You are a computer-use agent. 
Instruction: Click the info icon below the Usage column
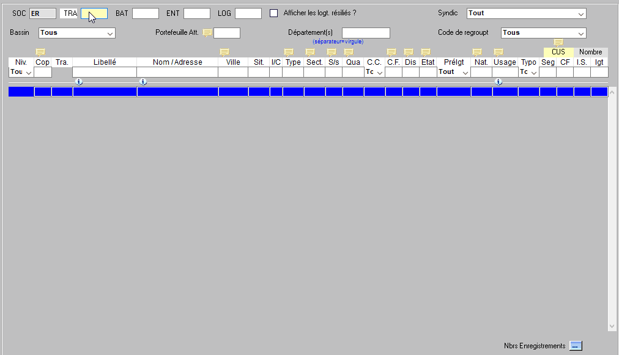[x=499, y=81]
